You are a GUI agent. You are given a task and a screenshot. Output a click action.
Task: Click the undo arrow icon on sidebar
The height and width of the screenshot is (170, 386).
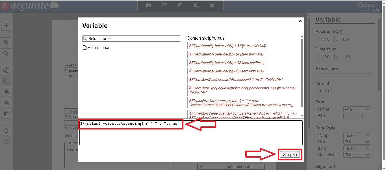coord(6,131)
